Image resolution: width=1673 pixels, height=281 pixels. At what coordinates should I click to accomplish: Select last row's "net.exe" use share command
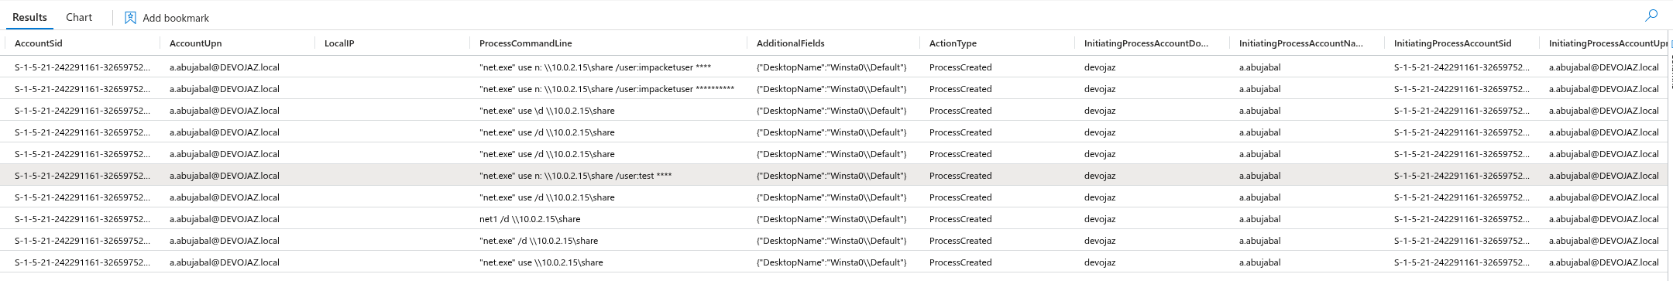(541, 262)
